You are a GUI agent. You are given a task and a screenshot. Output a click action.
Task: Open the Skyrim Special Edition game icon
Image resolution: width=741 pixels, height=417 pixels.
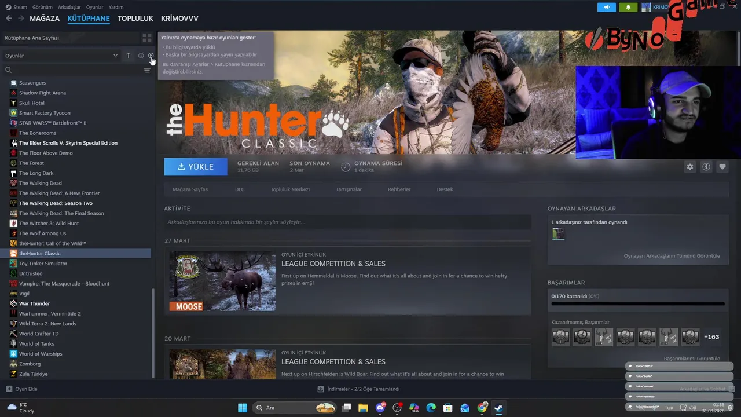(x=14, y=143)
